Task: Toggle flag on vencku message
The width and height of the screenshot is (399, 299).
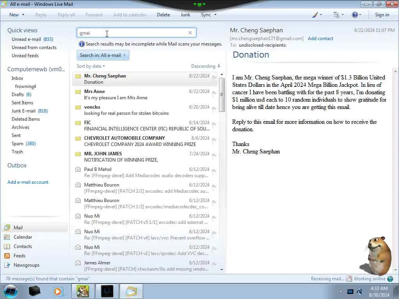Action: click(214, 109)
